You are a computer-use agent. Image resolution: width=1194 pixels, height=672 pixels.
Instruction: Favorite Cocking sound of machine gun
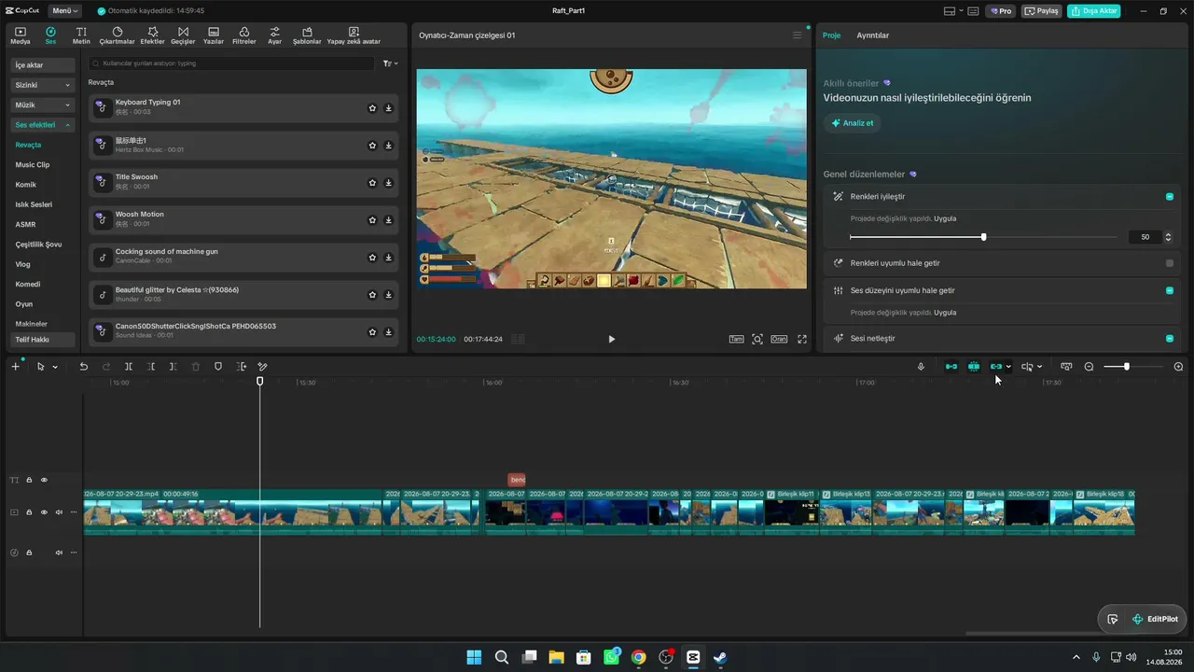point(372,258)
